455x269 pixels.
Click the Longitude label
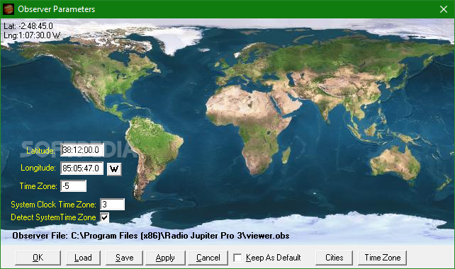tap(38, 168)
